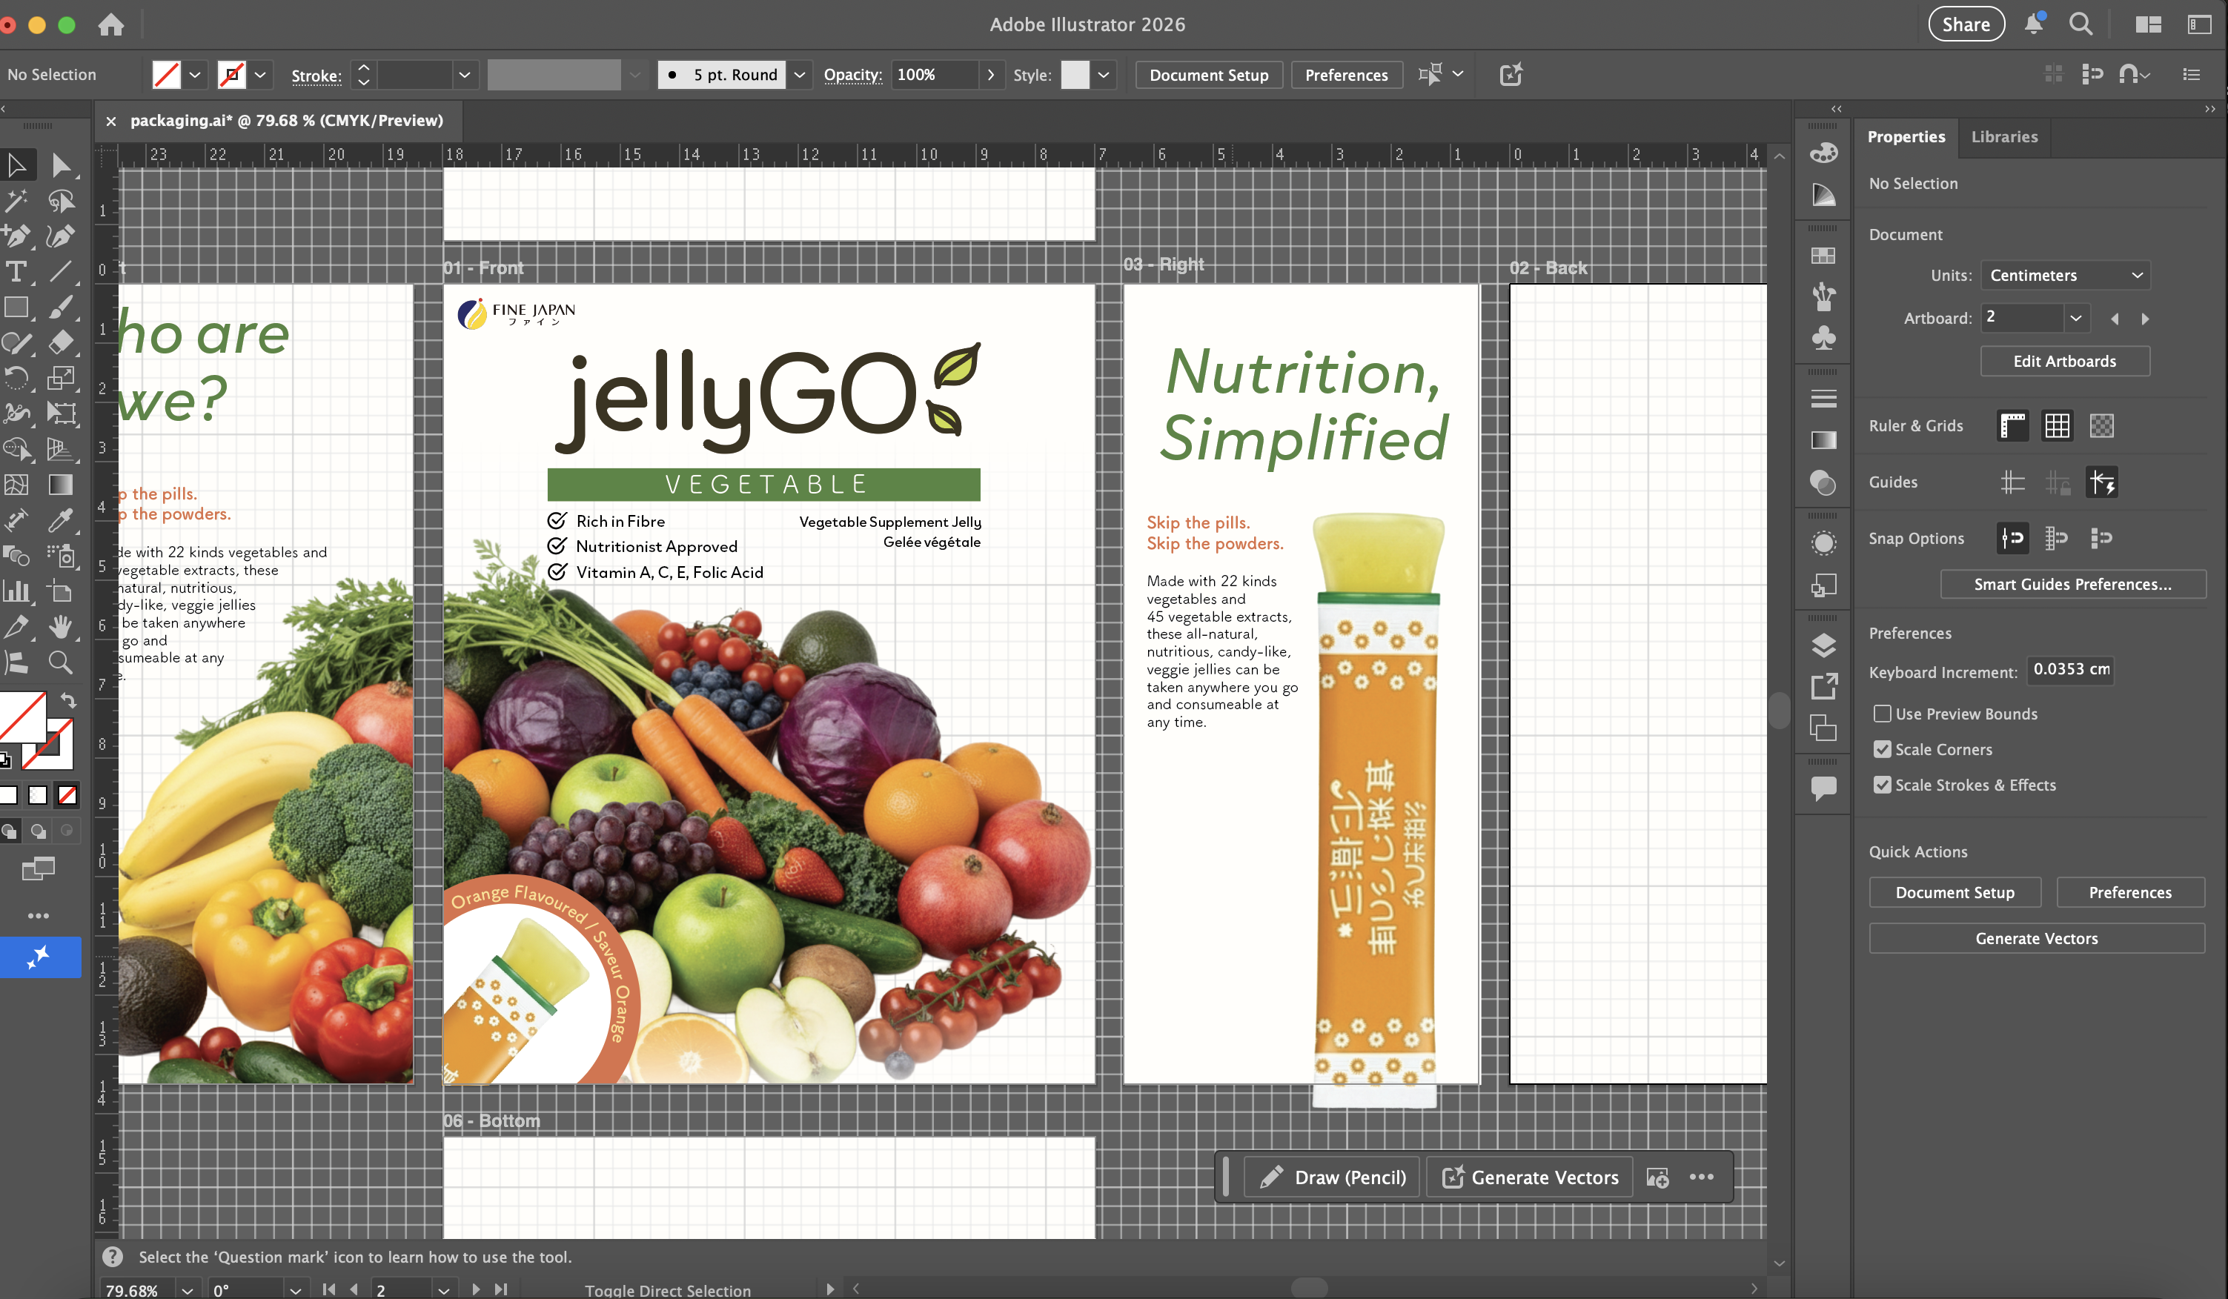The image size is (2228, 1299).
Task: Switch to Libraries tab
Action: click(2003, 136)
